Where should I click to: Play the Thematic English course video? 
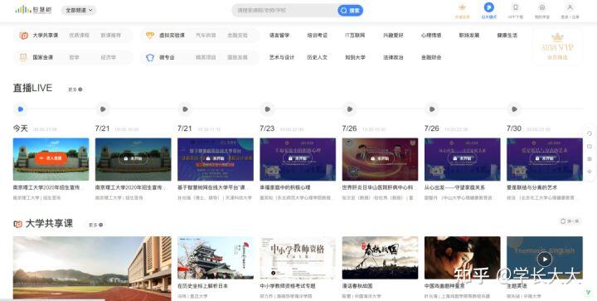pyautogui.click(x=545, y=260)
